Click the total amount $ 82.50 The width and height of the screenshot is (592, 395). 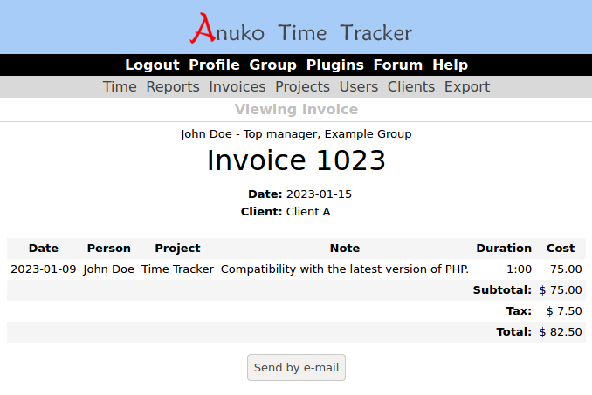click(561, 331)
